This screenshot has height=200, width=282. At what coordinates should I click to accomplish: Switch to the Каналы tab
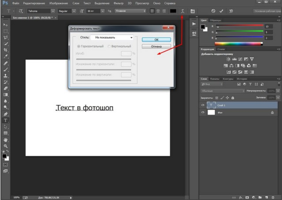(x=214, y=78)
